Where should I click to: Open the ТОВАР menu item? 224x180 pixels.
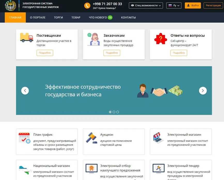(76, 18)
